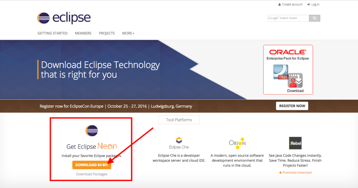Click the Eclipse Che description text
This screenshot has width=358, height=188.
[179, 158]
